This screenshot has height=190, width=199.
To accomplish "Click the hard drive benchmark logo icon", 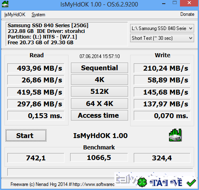I will 175,135.
